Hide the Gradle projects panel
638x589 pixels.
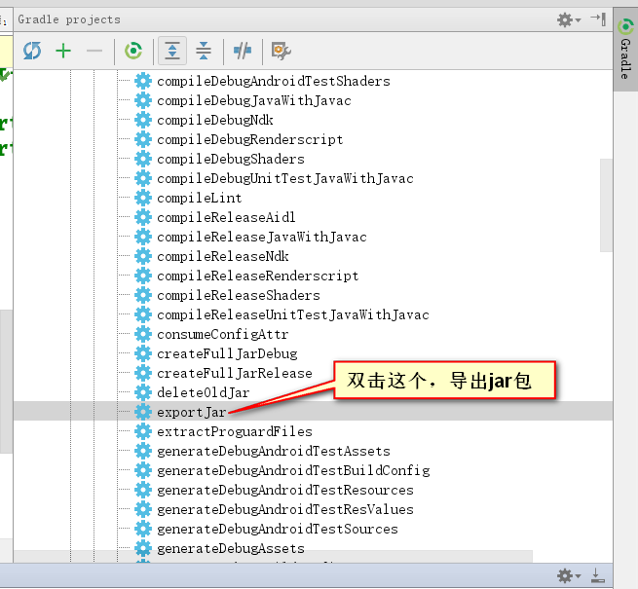598,19
